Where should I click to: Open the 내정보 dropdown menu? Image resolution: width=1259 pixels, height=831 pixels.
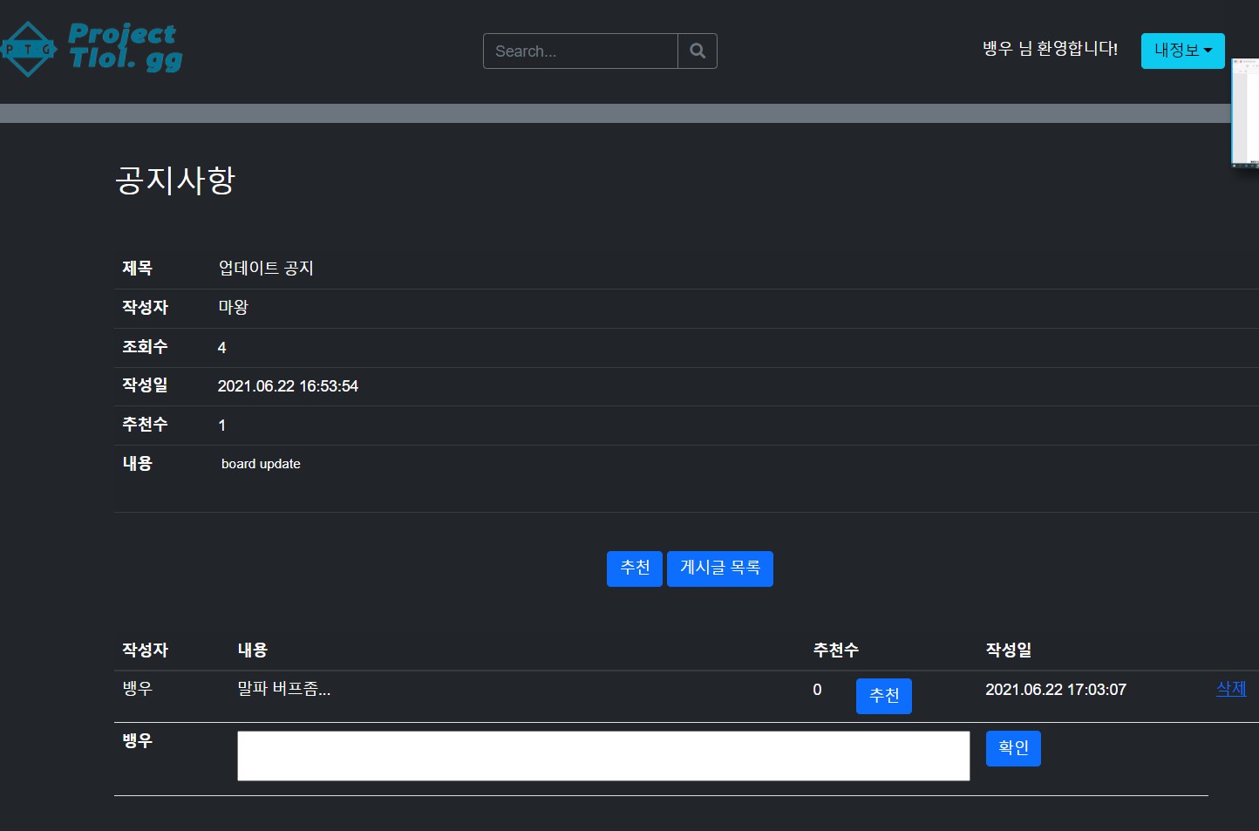(x=1182, y=51)
